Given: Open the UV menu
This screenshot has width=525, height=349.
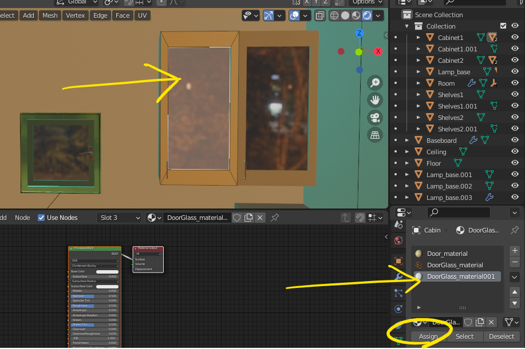Looking at the screenshot, I should [x=143, y=15].
